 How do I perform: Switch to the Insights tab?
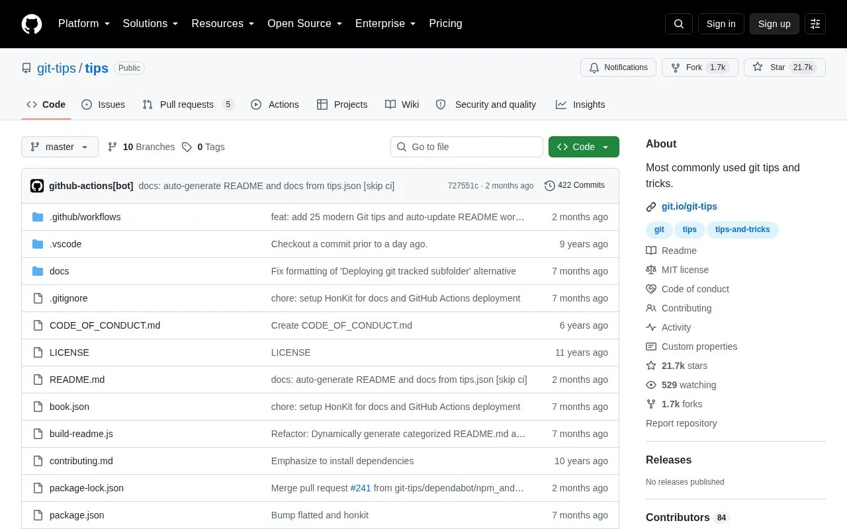pos(580,104)
